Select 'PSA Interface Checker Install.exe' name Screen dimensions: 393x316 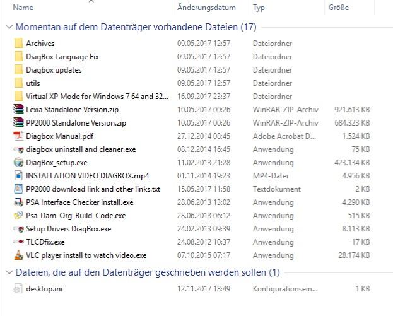coord(79,202)
